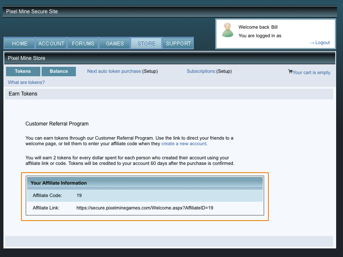343x257 pixels.
Task: Click the 'Your Affiliate Information' header
Action: coord(59,183)
